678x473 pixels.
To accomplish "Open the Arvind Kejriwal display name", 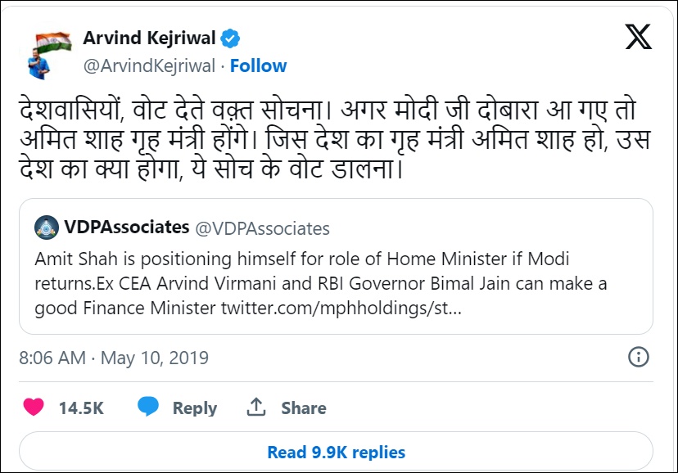I will point(150,38).
